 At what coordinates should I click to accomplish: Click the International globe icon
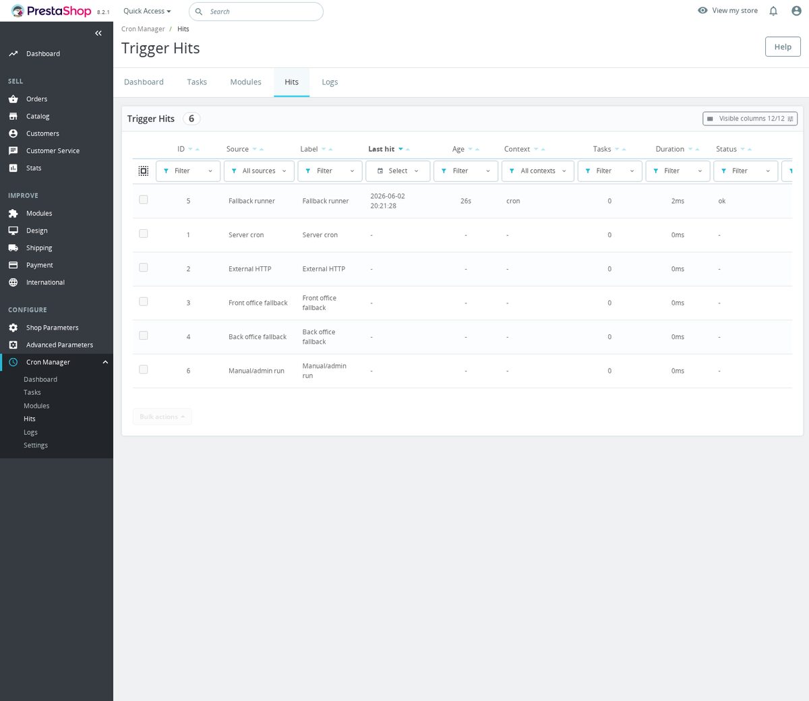click(13, 282)
